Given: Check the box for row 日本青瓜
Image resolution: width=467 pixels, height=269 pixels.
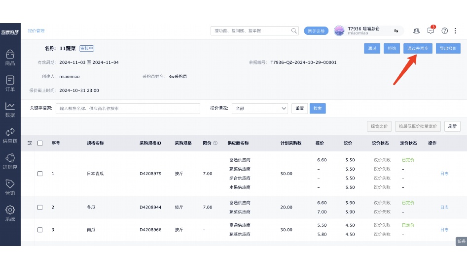Looking at the screenshot, I should pyautogui.click(x=40, y=174).
